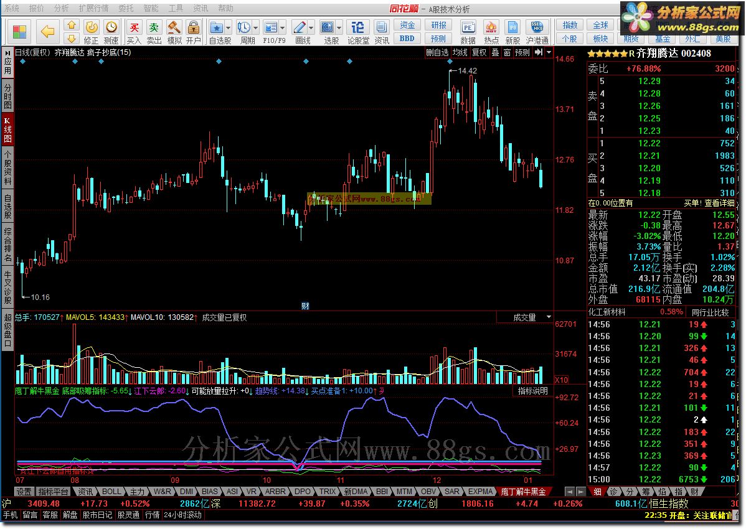Open the 热点 hot topics icon
Image resolution: width=746 pixels, height=529 pixels.
coord(491,32)
